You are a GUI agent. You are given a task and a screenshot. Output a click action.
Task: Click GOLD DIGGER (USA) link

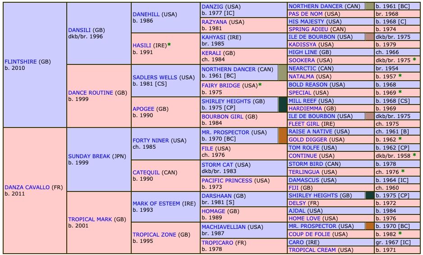pyautogui.click(x=308, y=140)
